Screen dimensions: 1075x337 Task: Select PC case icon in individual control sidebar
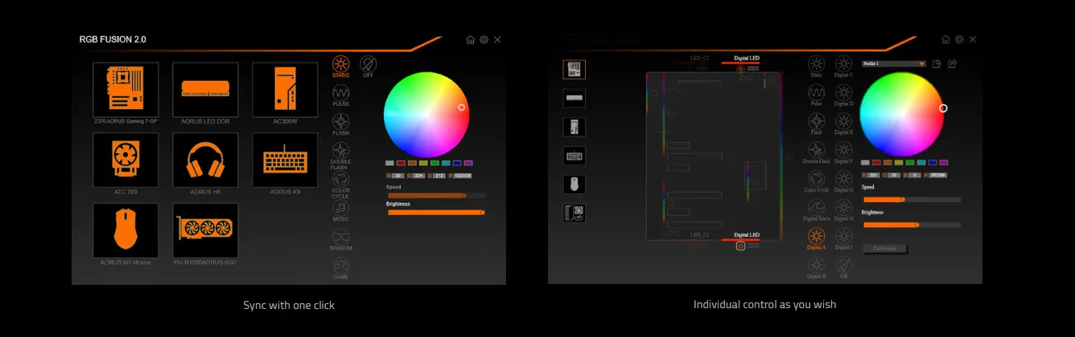575,127
